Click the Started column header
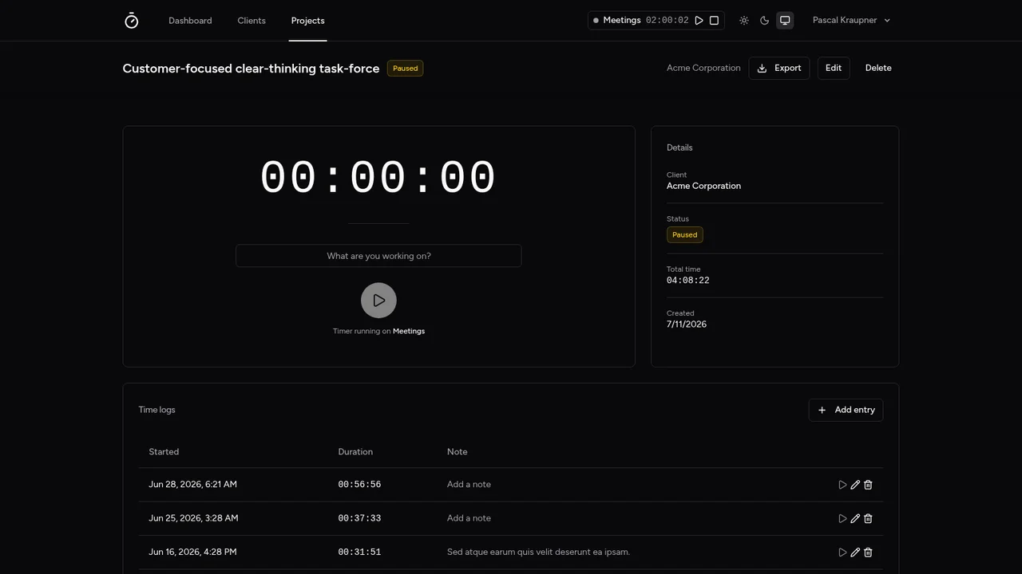This screenshot has width=1022, height=574. coord(164,452)
